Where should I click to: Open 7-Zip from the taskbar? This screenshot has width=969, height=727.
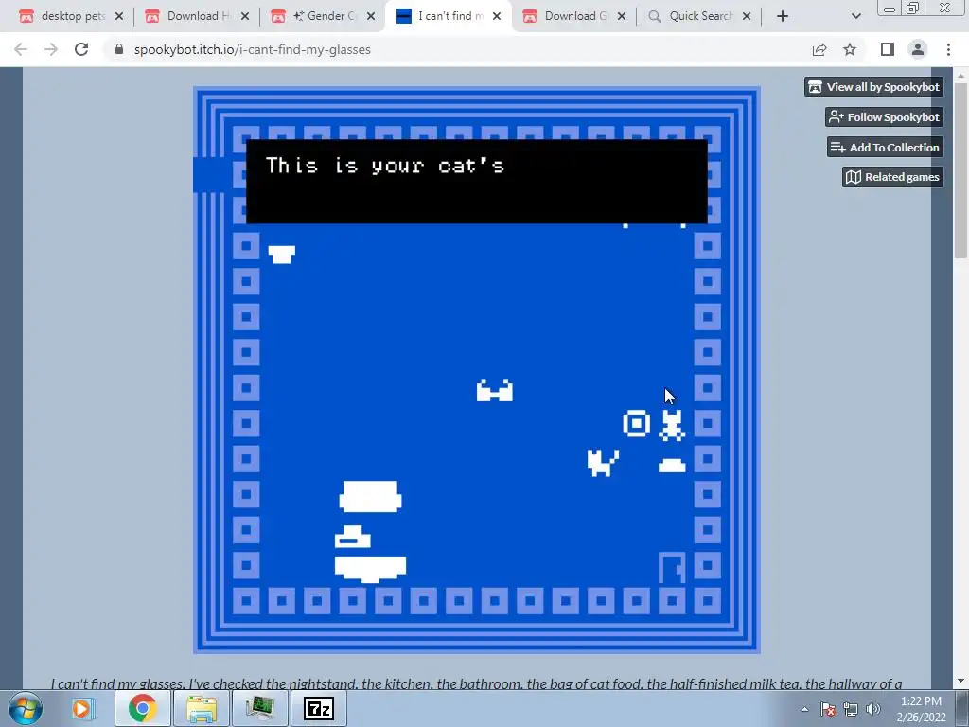pos(319,708)
